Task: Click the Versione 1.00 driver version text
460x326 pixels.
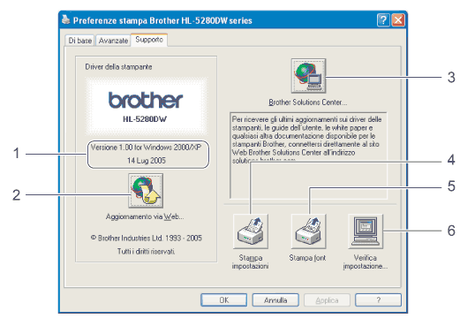Action: point(146,148)
